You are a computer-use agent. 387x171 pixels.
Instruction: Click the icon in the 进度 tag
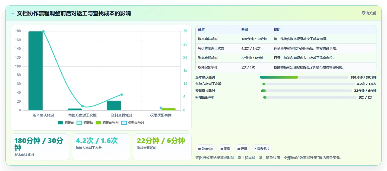click(x=239, y=149)
